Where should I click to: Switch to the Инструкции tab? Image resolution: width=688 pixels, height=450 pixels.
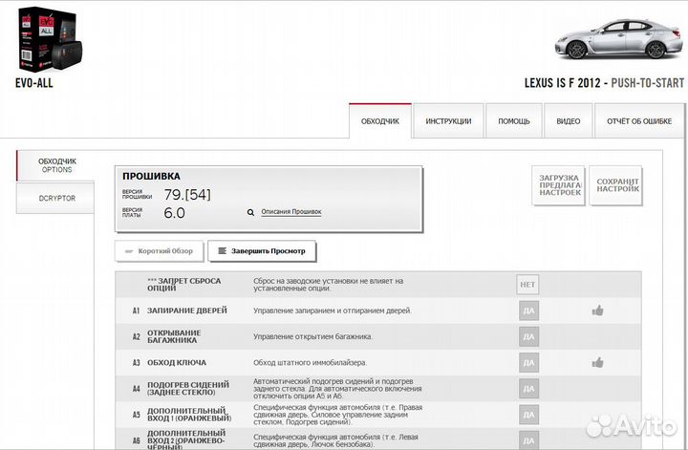448,121
